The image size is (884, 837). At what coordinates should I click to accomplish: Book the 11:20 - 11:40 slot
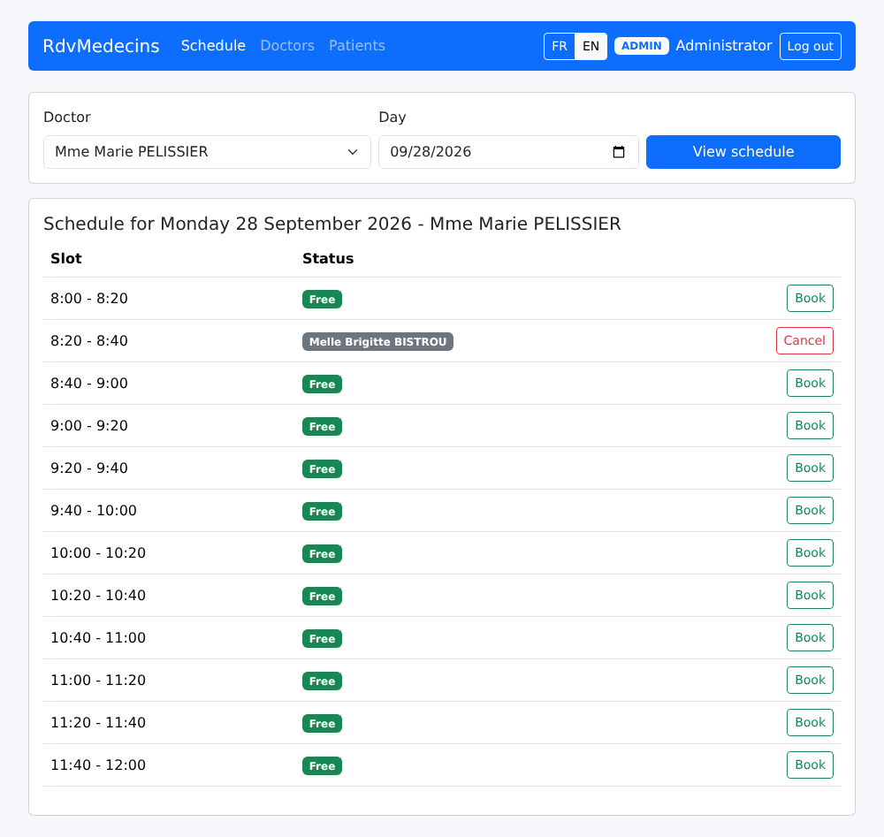[810, 723]
